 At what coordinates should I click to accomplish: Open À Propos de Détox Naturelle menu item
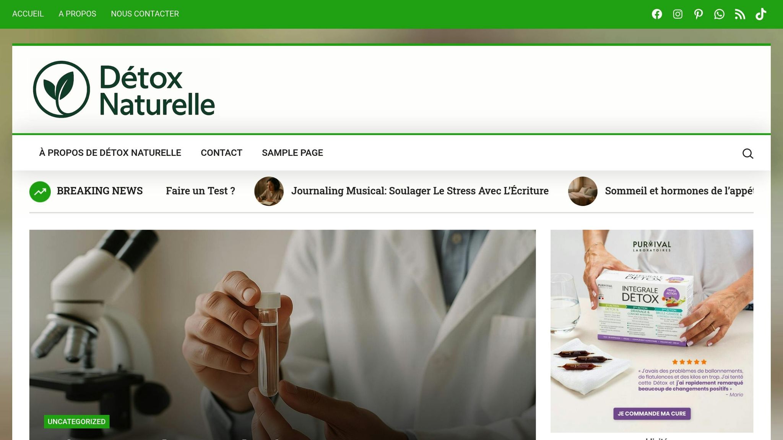pos(110,153)
